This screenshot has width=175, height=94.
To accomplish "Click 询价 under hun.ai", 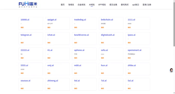I will point(102,73).
